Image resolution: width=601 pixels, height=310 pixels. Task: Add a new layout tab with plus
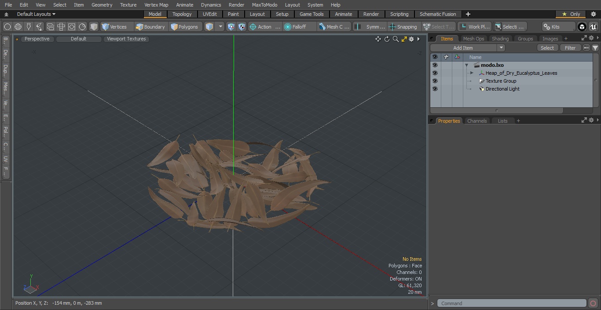468,14
